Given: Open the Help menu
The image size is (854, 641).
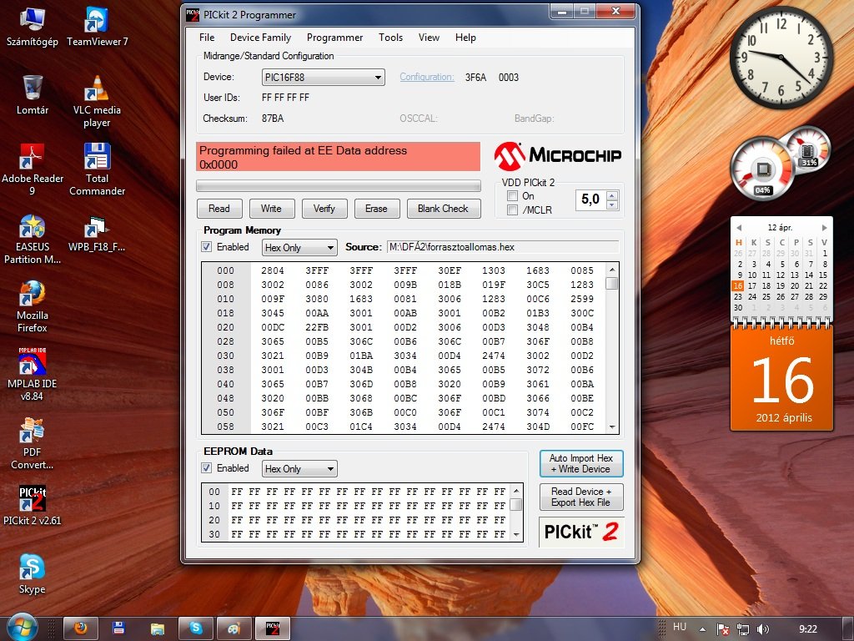Looking at the screenshot, I should (465, 38).
